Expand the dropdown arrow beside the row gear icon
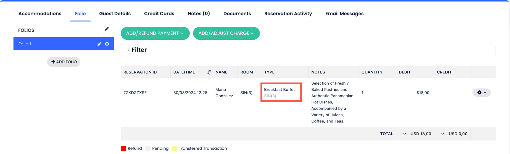Screen dimensions: 510x154 point(485,93)
